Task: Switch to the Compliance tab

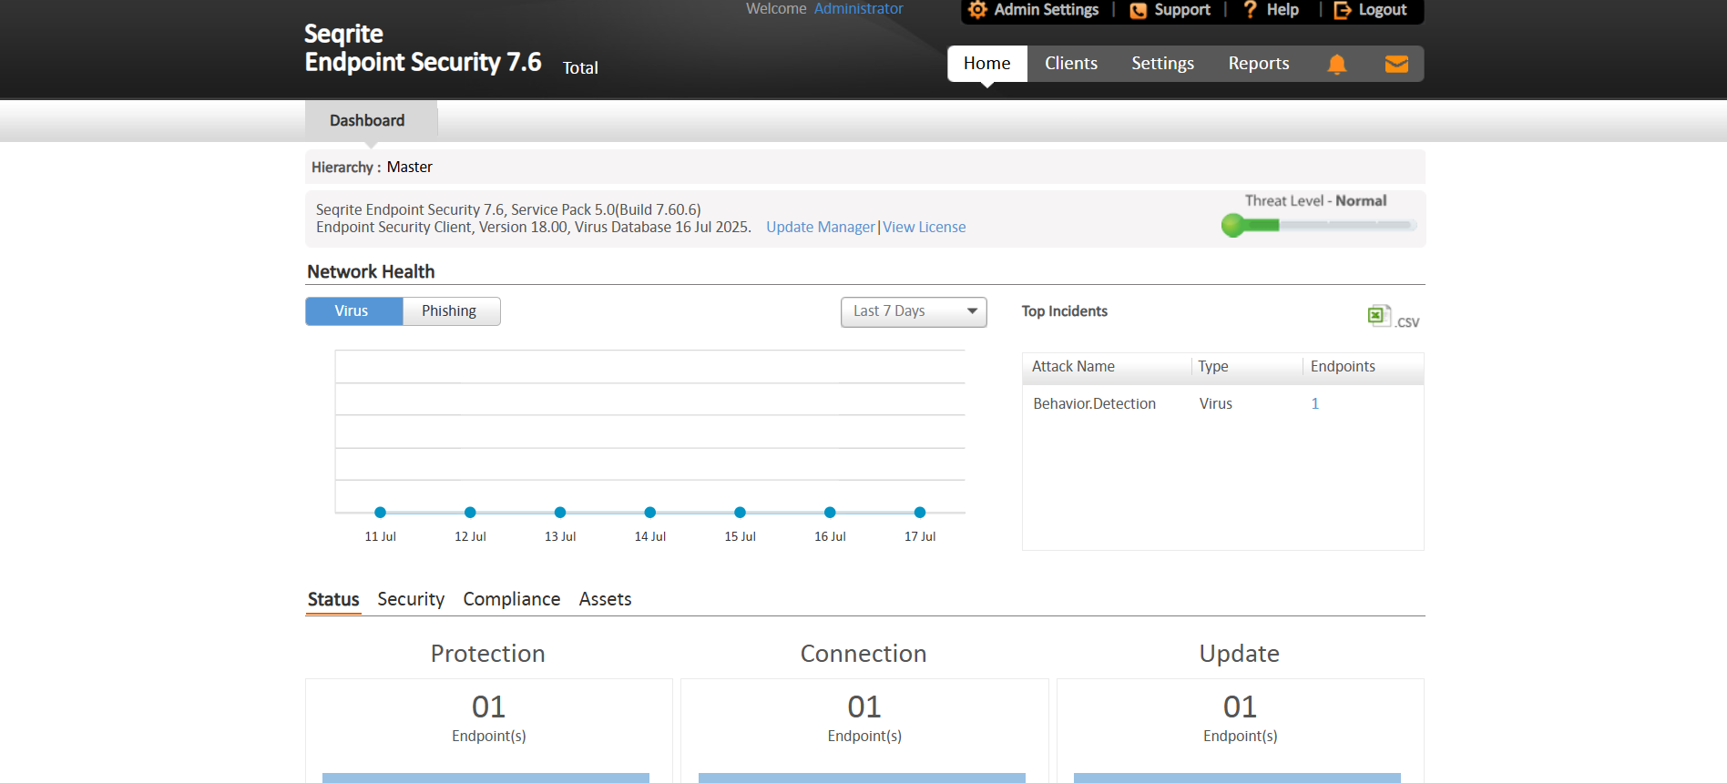Action: point(511,599)
